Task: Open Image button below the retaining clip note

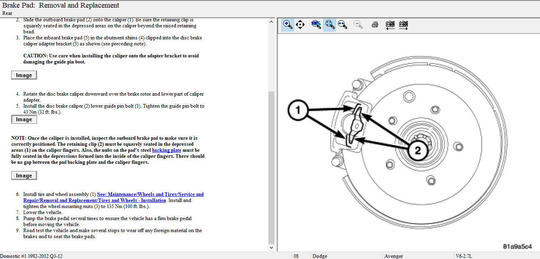Action: (24, 175)
